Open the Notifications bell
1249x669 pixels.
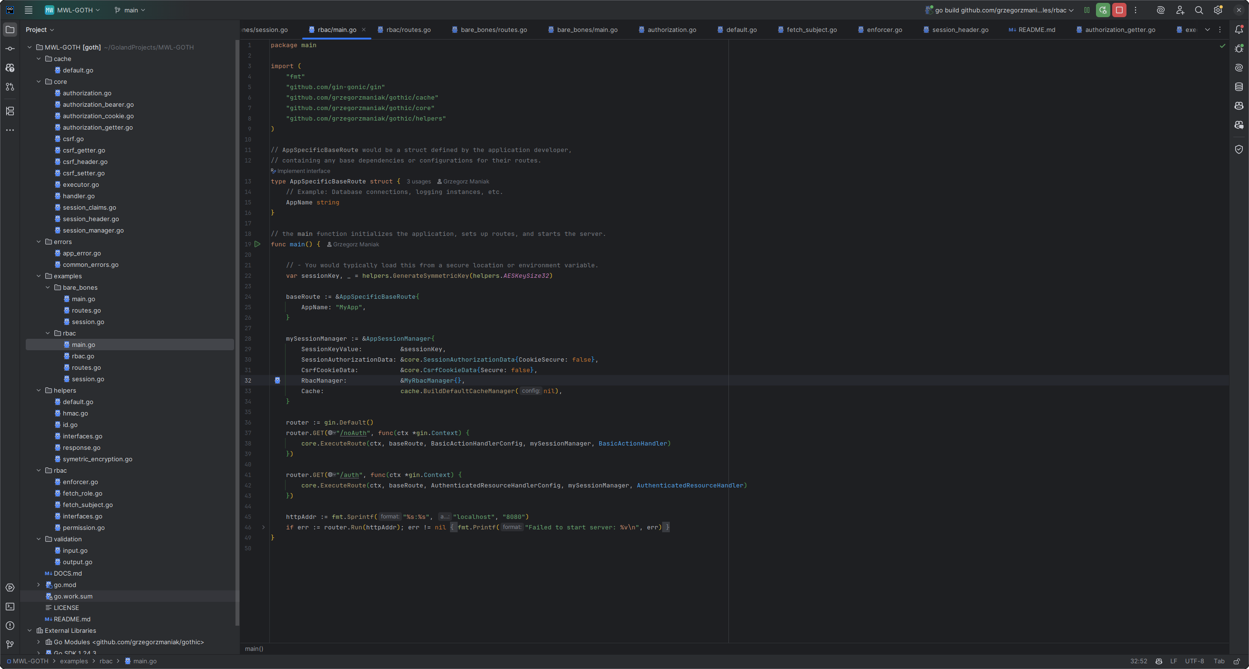click(x=1239, y=30)
